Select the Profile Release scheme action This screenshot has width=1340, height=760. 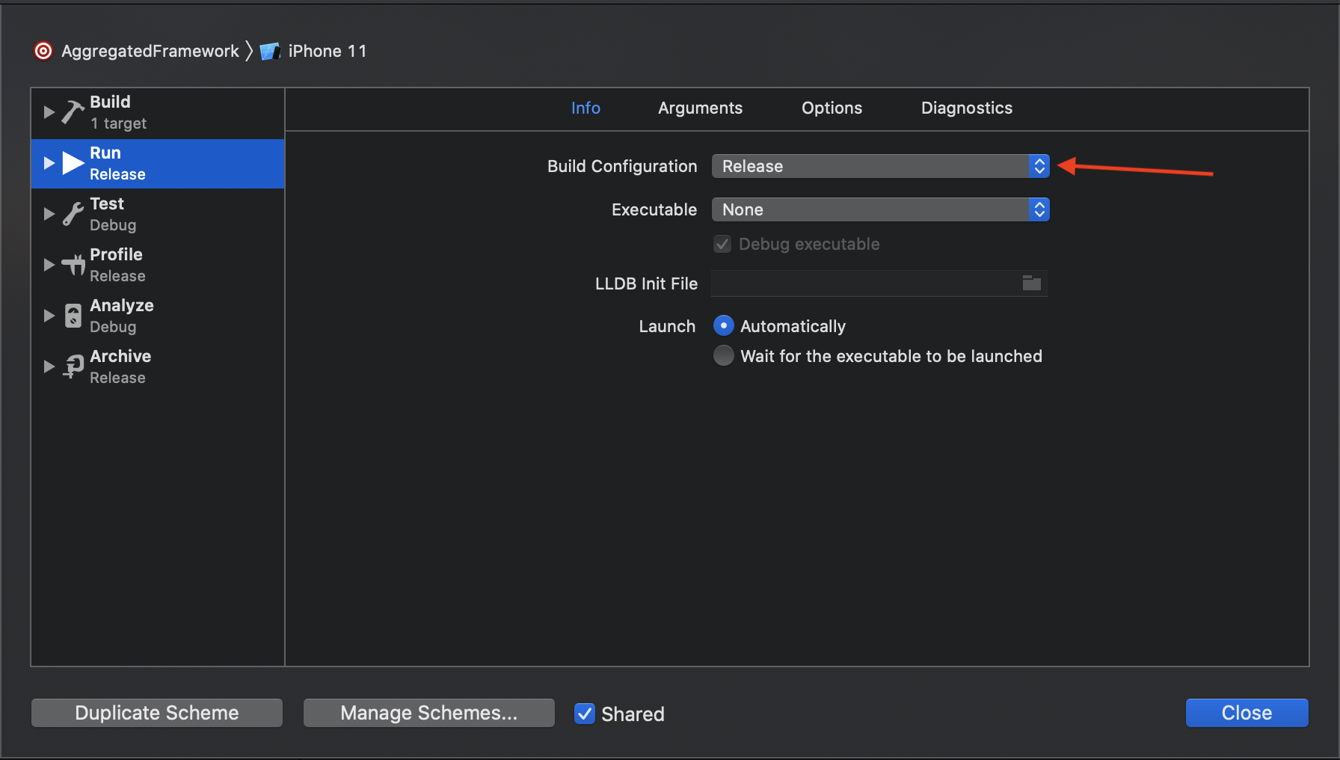[158, 265]
